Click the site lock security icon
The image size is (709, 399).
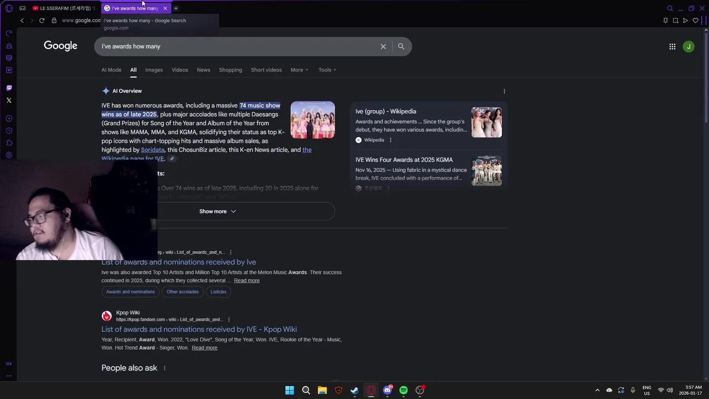54,21
